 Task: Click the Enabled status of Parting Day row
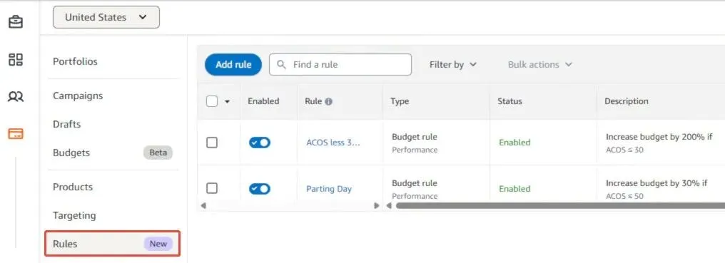(514, 189)
